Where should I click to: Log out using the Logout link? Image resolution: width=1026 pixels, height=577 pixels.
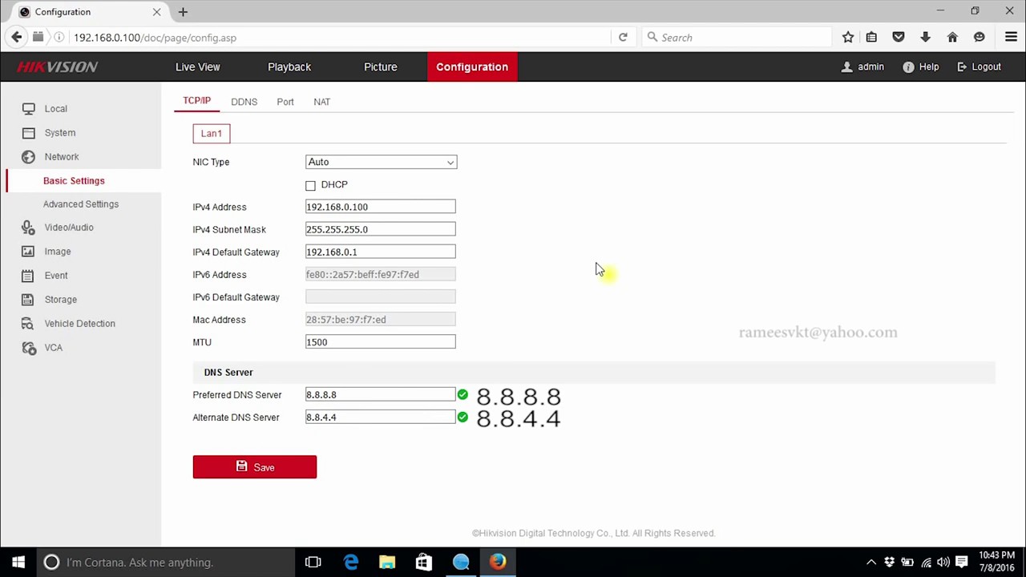coord(979,67)
